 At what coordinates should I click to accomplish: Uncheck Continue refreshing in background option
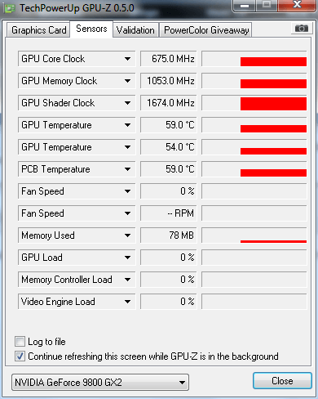[x=20, y=356]
